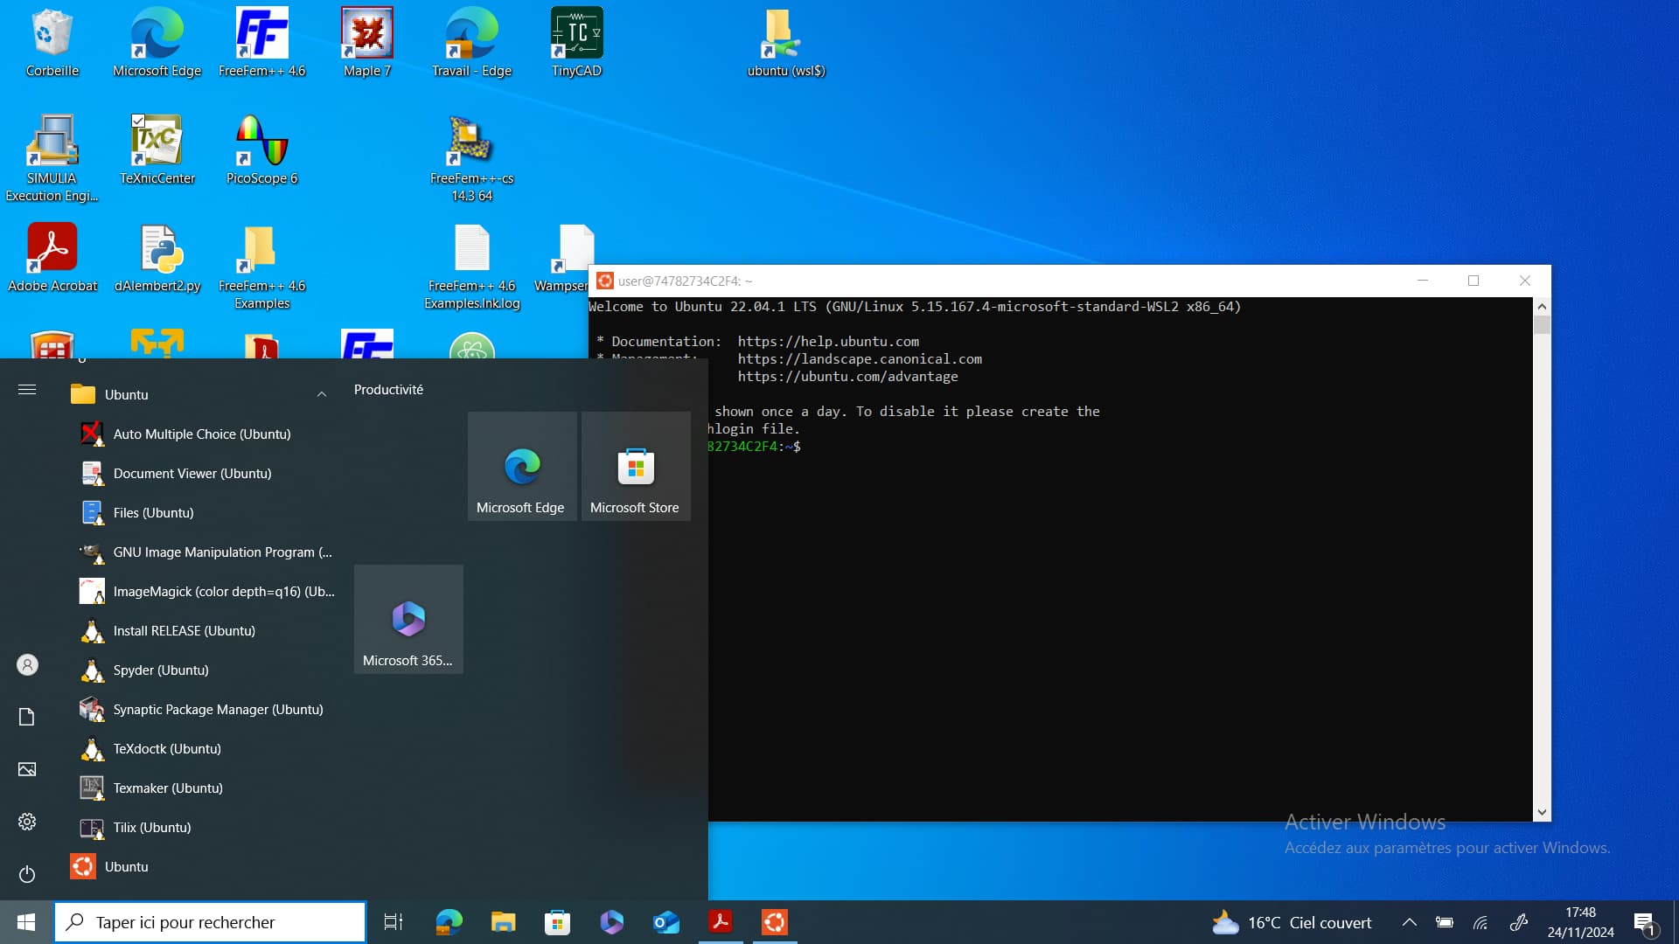
Task: Launch Install RELEASE (Ubuntu)
Action: coord(201,631)
